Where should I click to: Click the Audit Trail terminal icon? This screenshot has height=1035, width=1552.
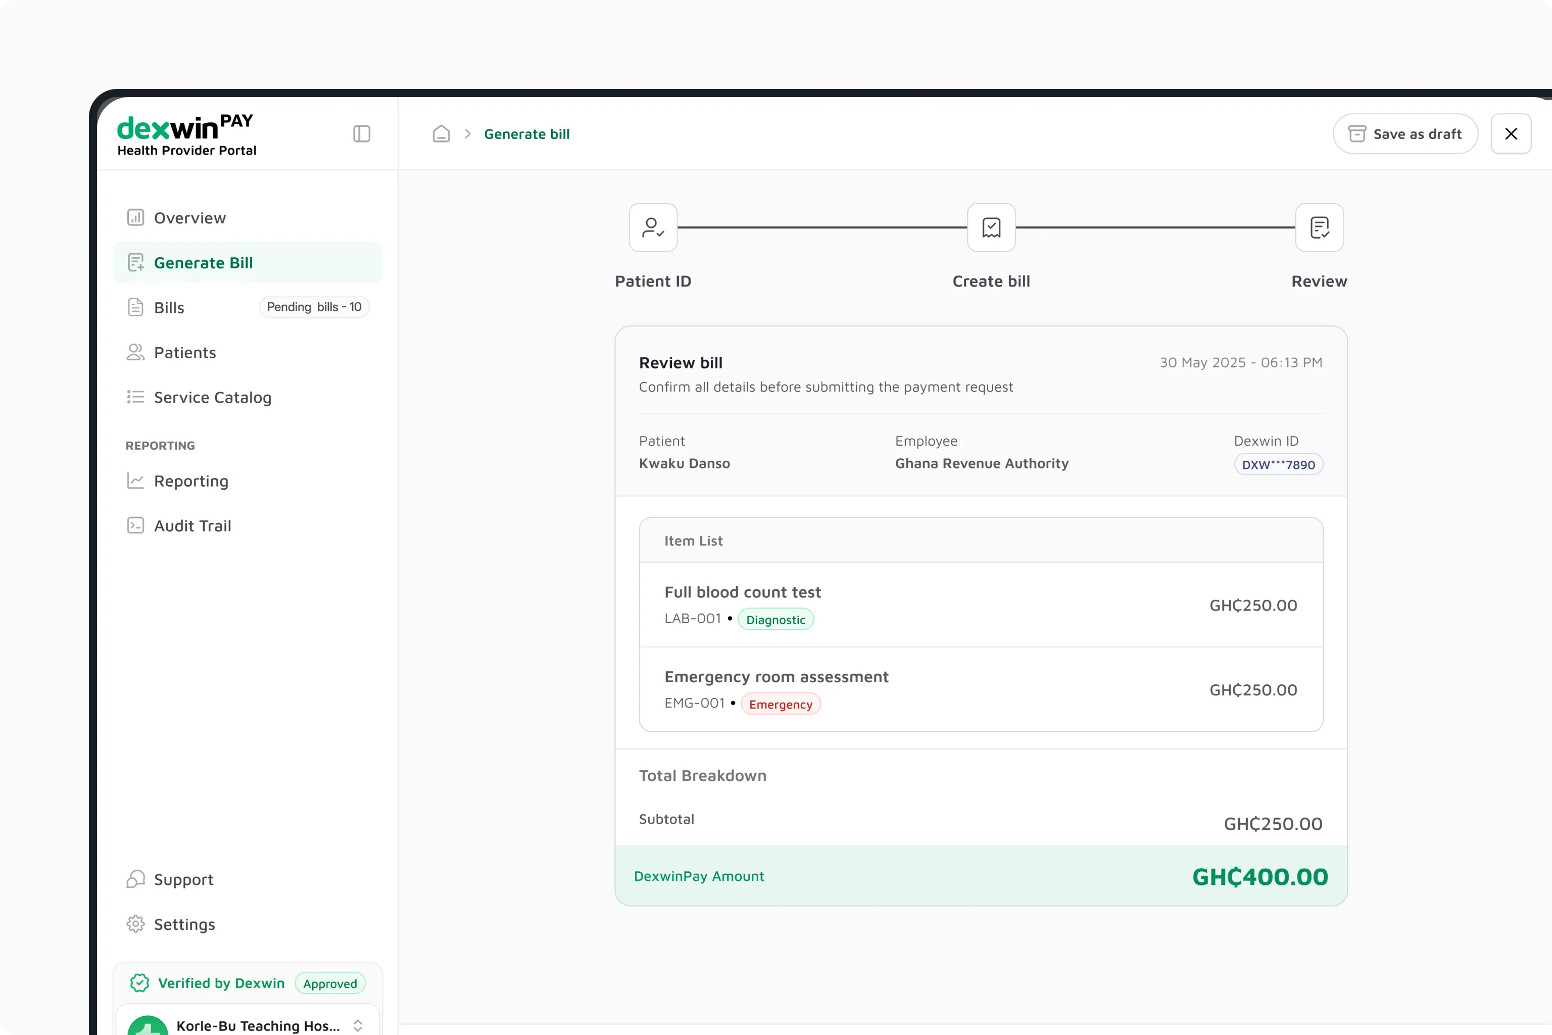[135, 526]
